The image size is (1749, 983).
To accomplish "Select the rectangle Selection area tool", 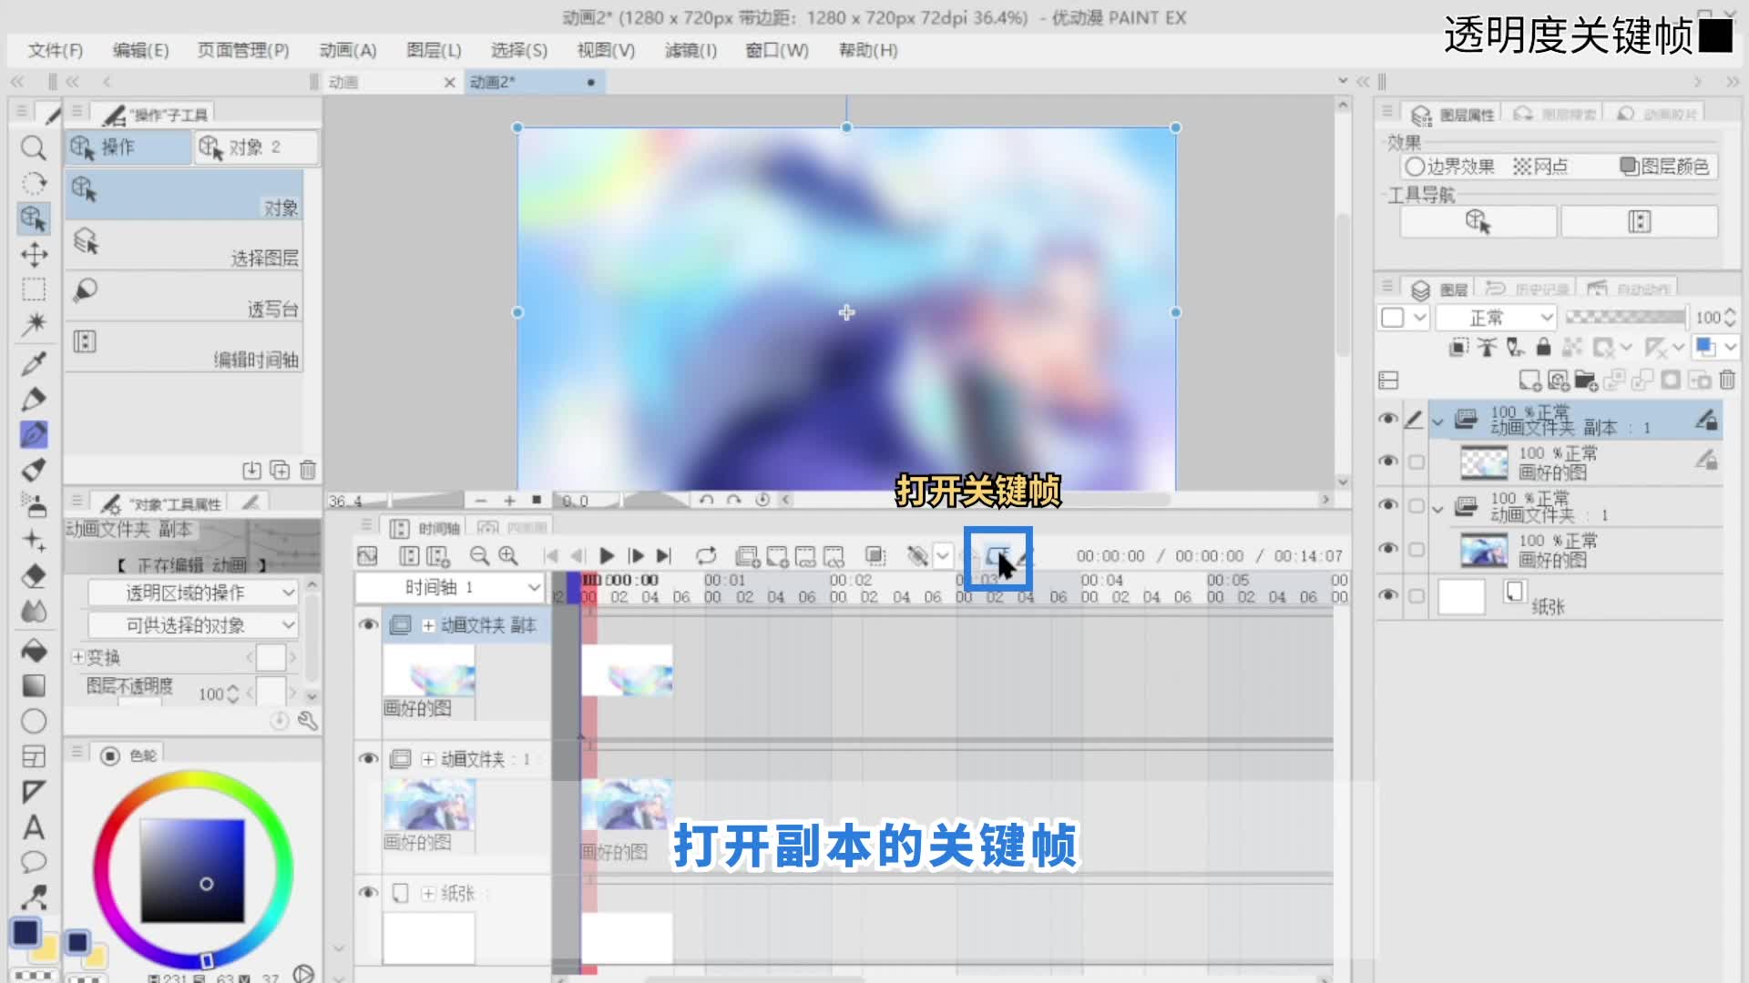I will (34, 289).
